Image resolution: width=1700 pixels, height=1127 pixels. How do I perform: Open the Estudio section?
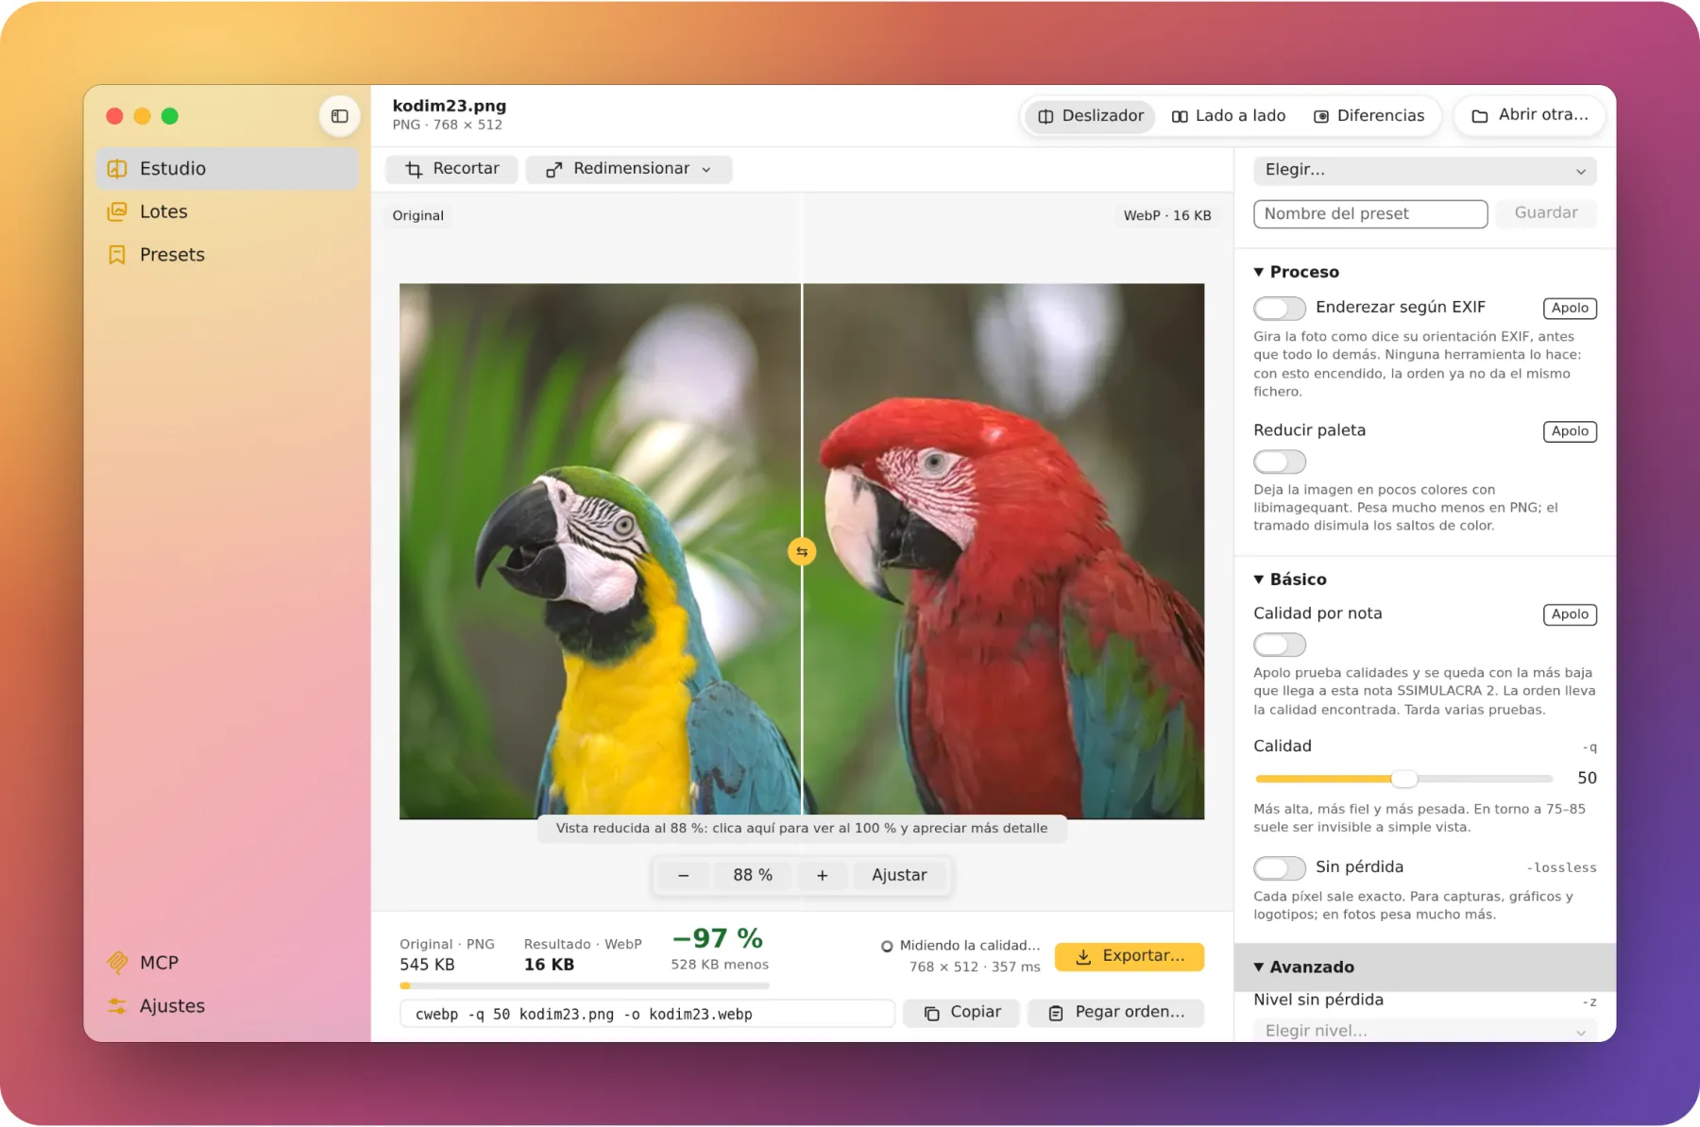tap(228, 169)
